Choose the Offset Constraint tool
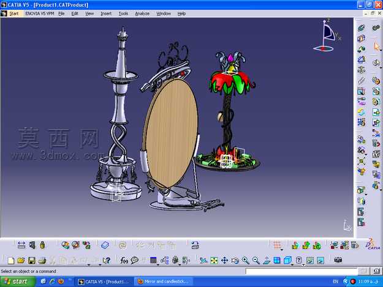This screenshot has width=383, height=287. tap(362, 49)
